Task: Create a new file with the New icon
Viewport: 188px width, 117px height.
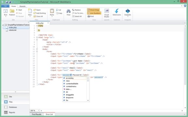Action: point(30,11)
